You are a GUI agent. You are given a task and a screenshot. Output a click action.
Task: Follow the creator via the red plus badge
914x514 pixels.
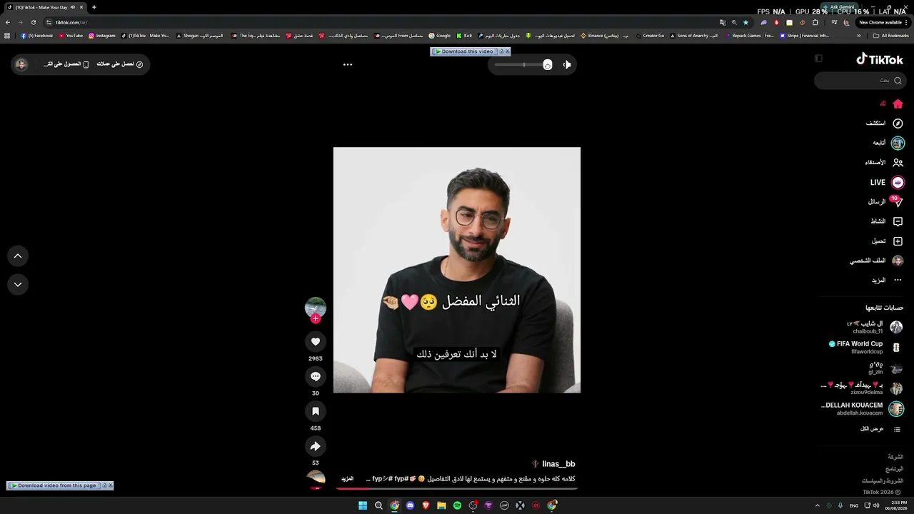click(316, 318)
